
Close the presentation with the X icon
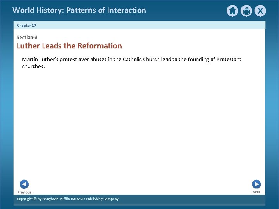260,11
